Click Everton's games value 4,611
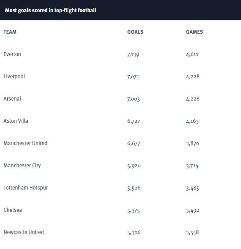 coord(192,54)
